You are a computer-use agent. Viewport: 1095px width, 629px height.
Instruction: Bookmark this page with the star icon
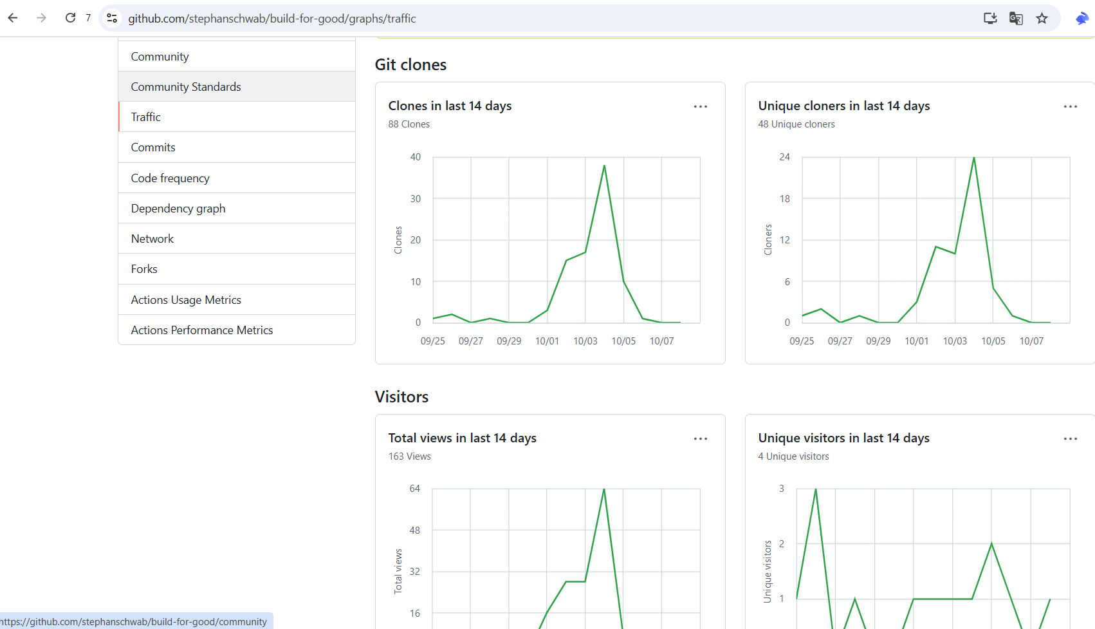[x=1042, y=18]
